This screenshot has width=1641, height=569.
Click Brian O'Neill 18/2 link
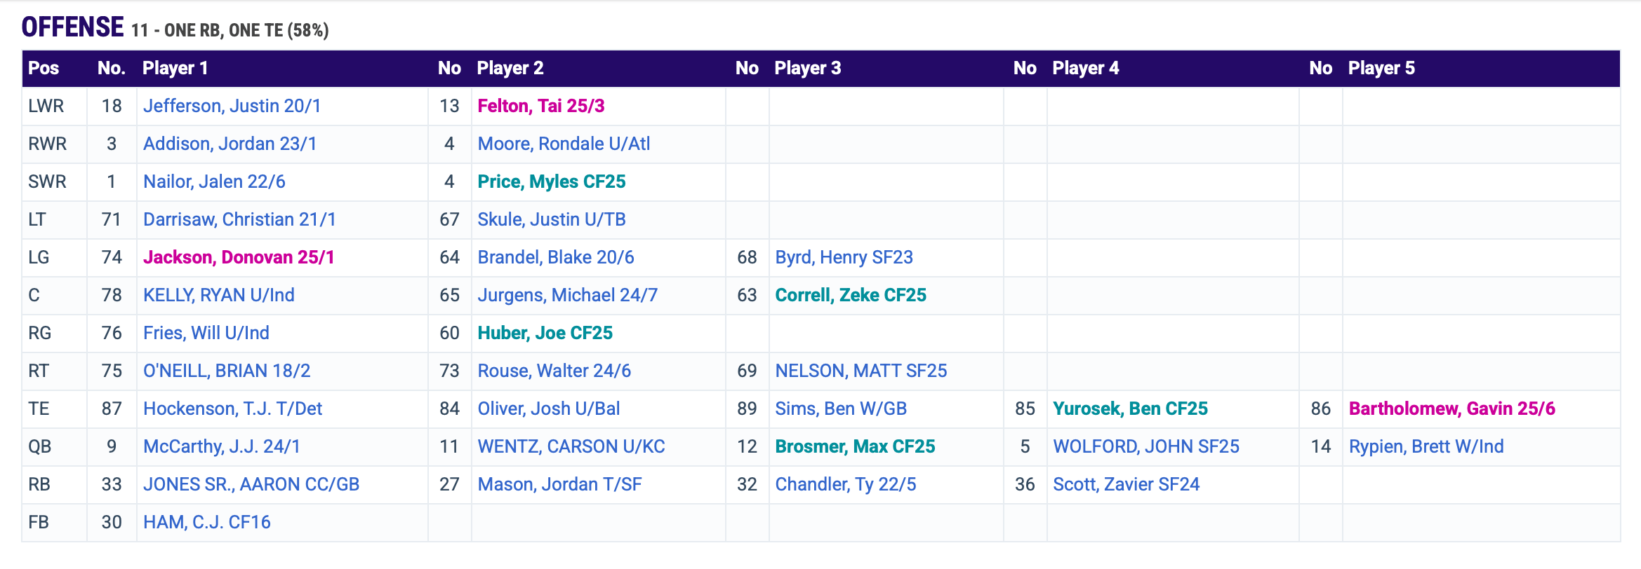227,371
